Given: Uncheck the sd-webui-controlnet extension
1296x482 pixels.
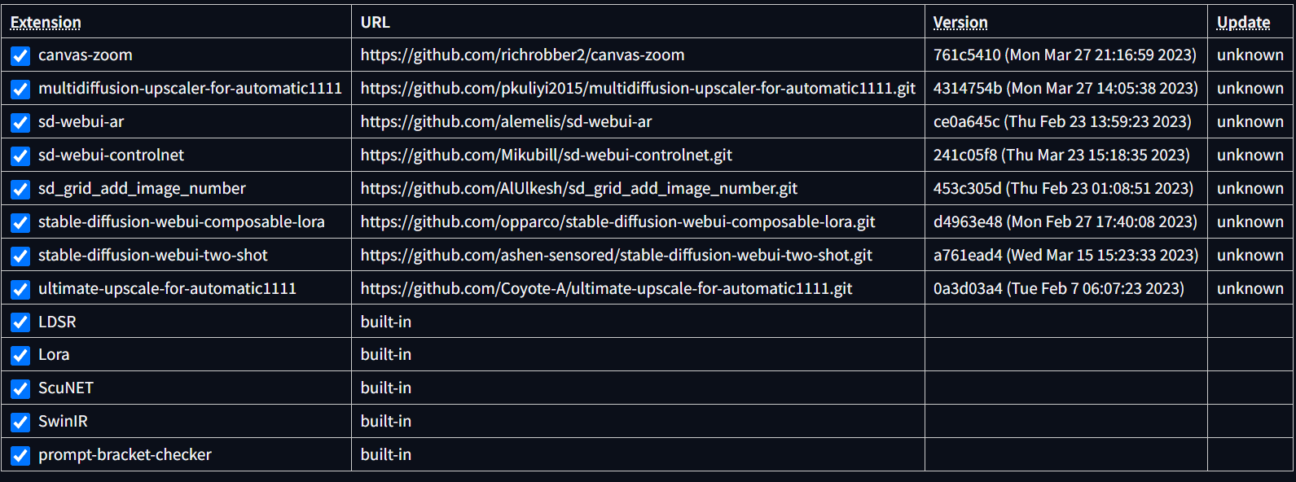Looking at the screenshot, I should (x=20, y=156).
